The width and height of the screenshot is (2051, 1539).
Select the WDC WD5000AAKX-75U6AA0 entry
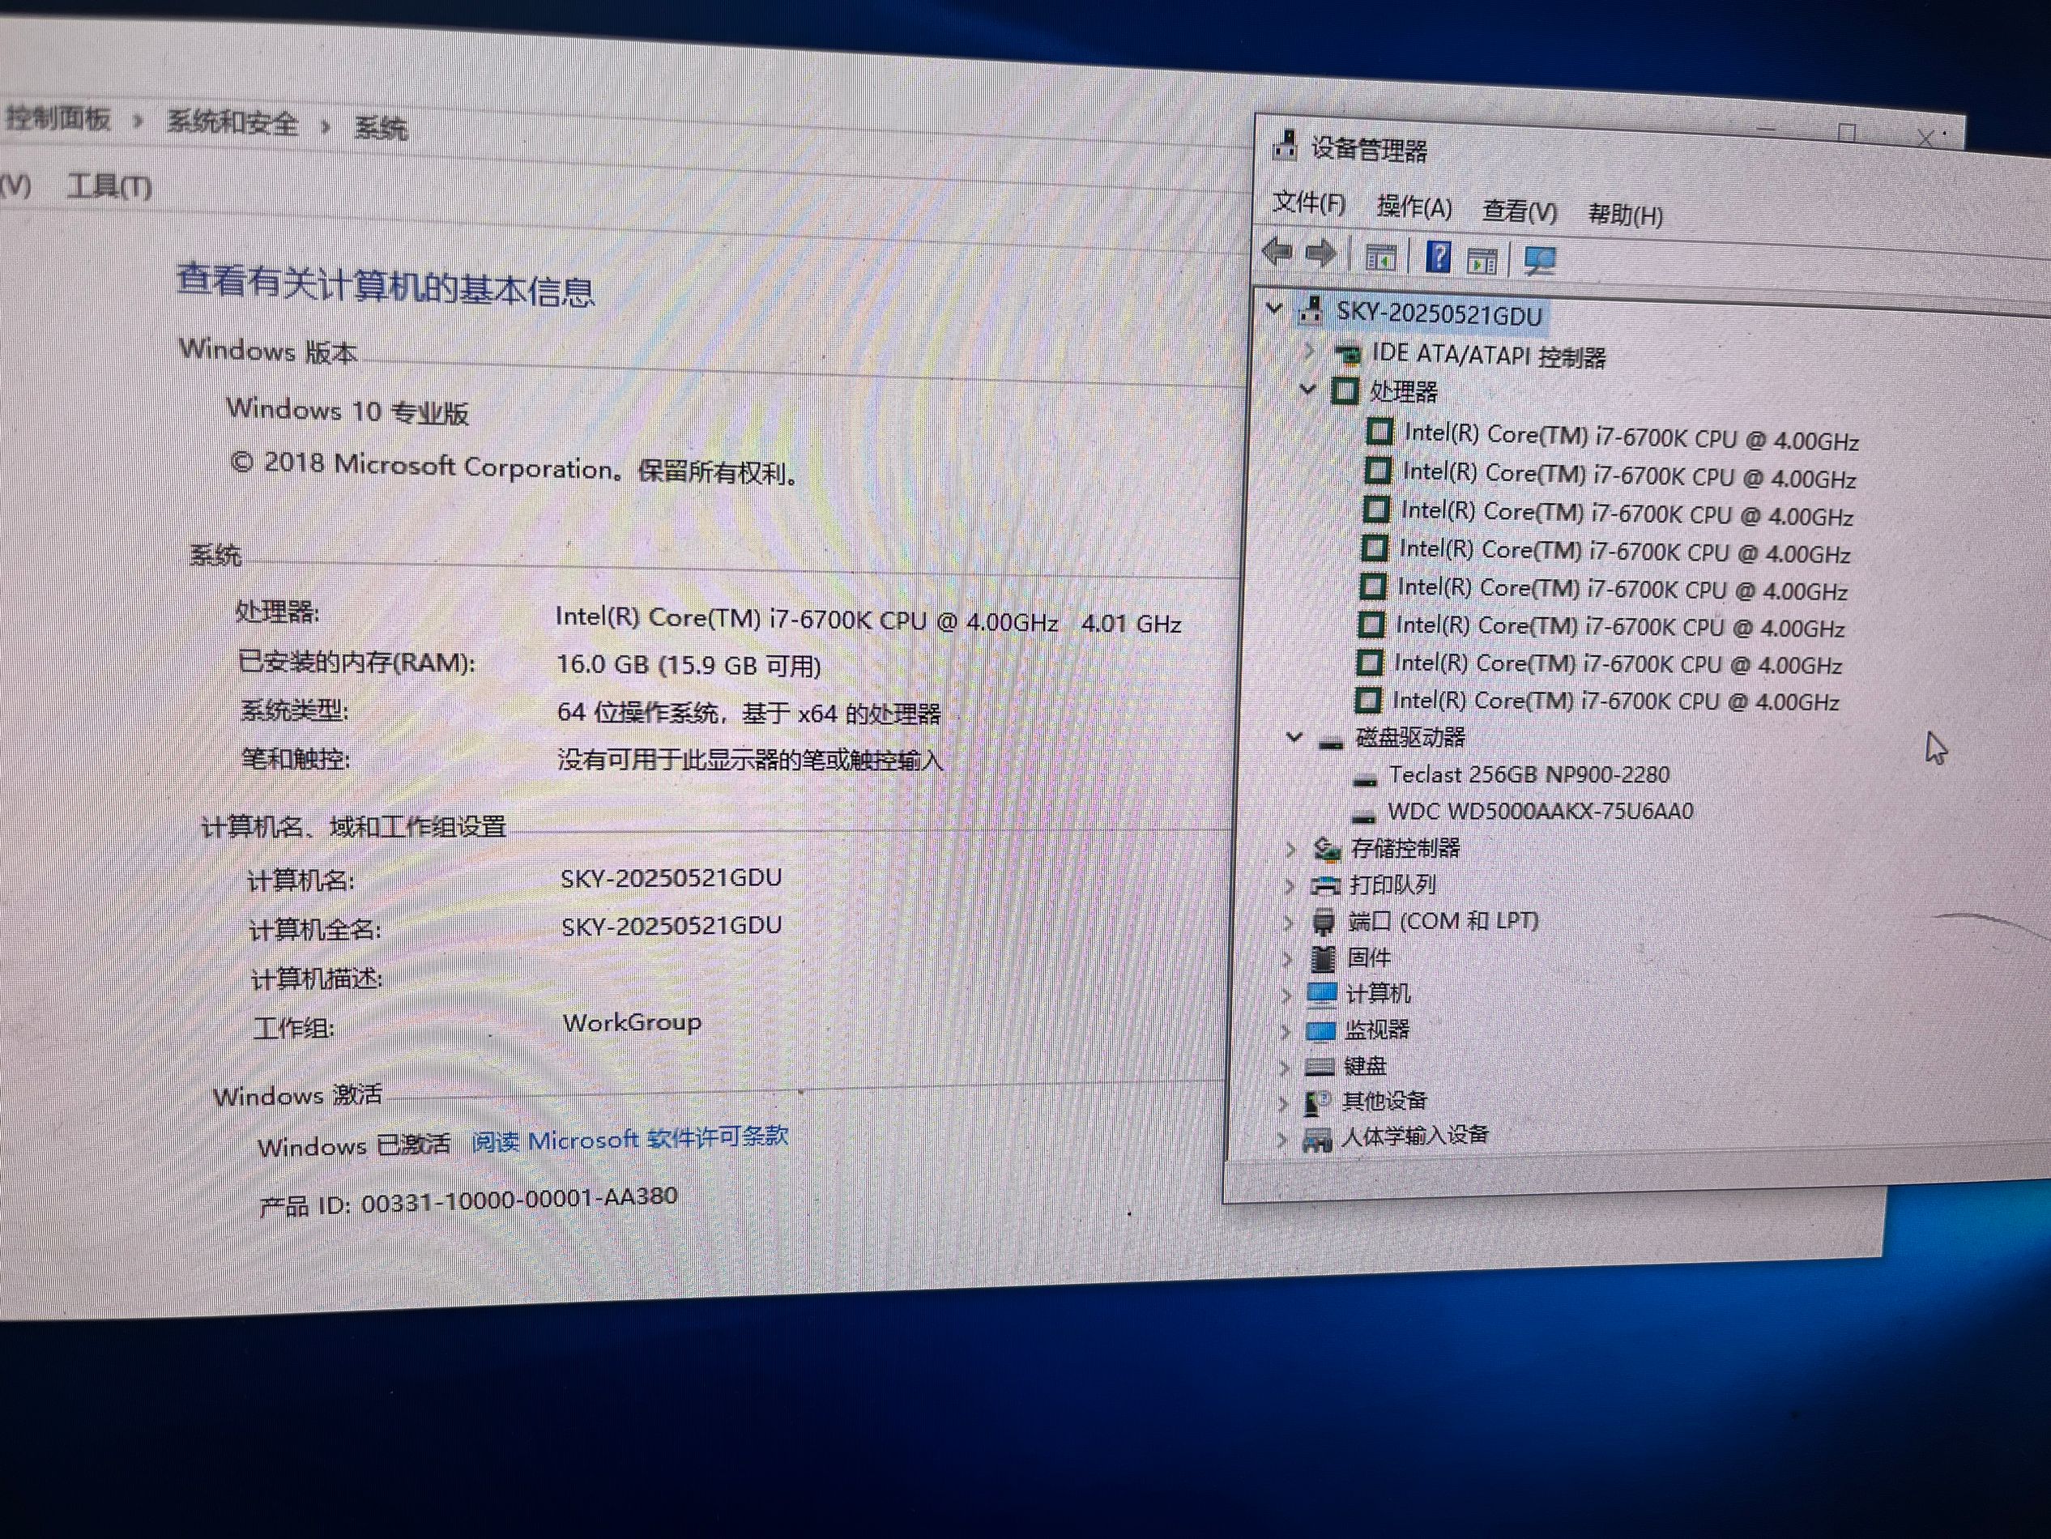1539,812
